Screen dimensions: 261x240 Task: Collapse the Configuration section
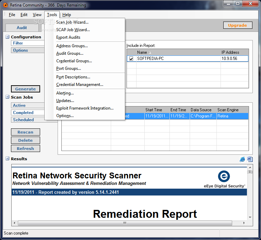click(7, 37)
